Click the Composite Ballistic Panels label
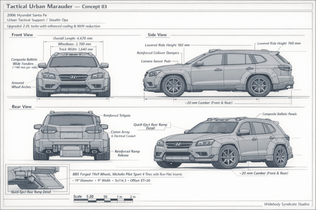 pos(279,114)
